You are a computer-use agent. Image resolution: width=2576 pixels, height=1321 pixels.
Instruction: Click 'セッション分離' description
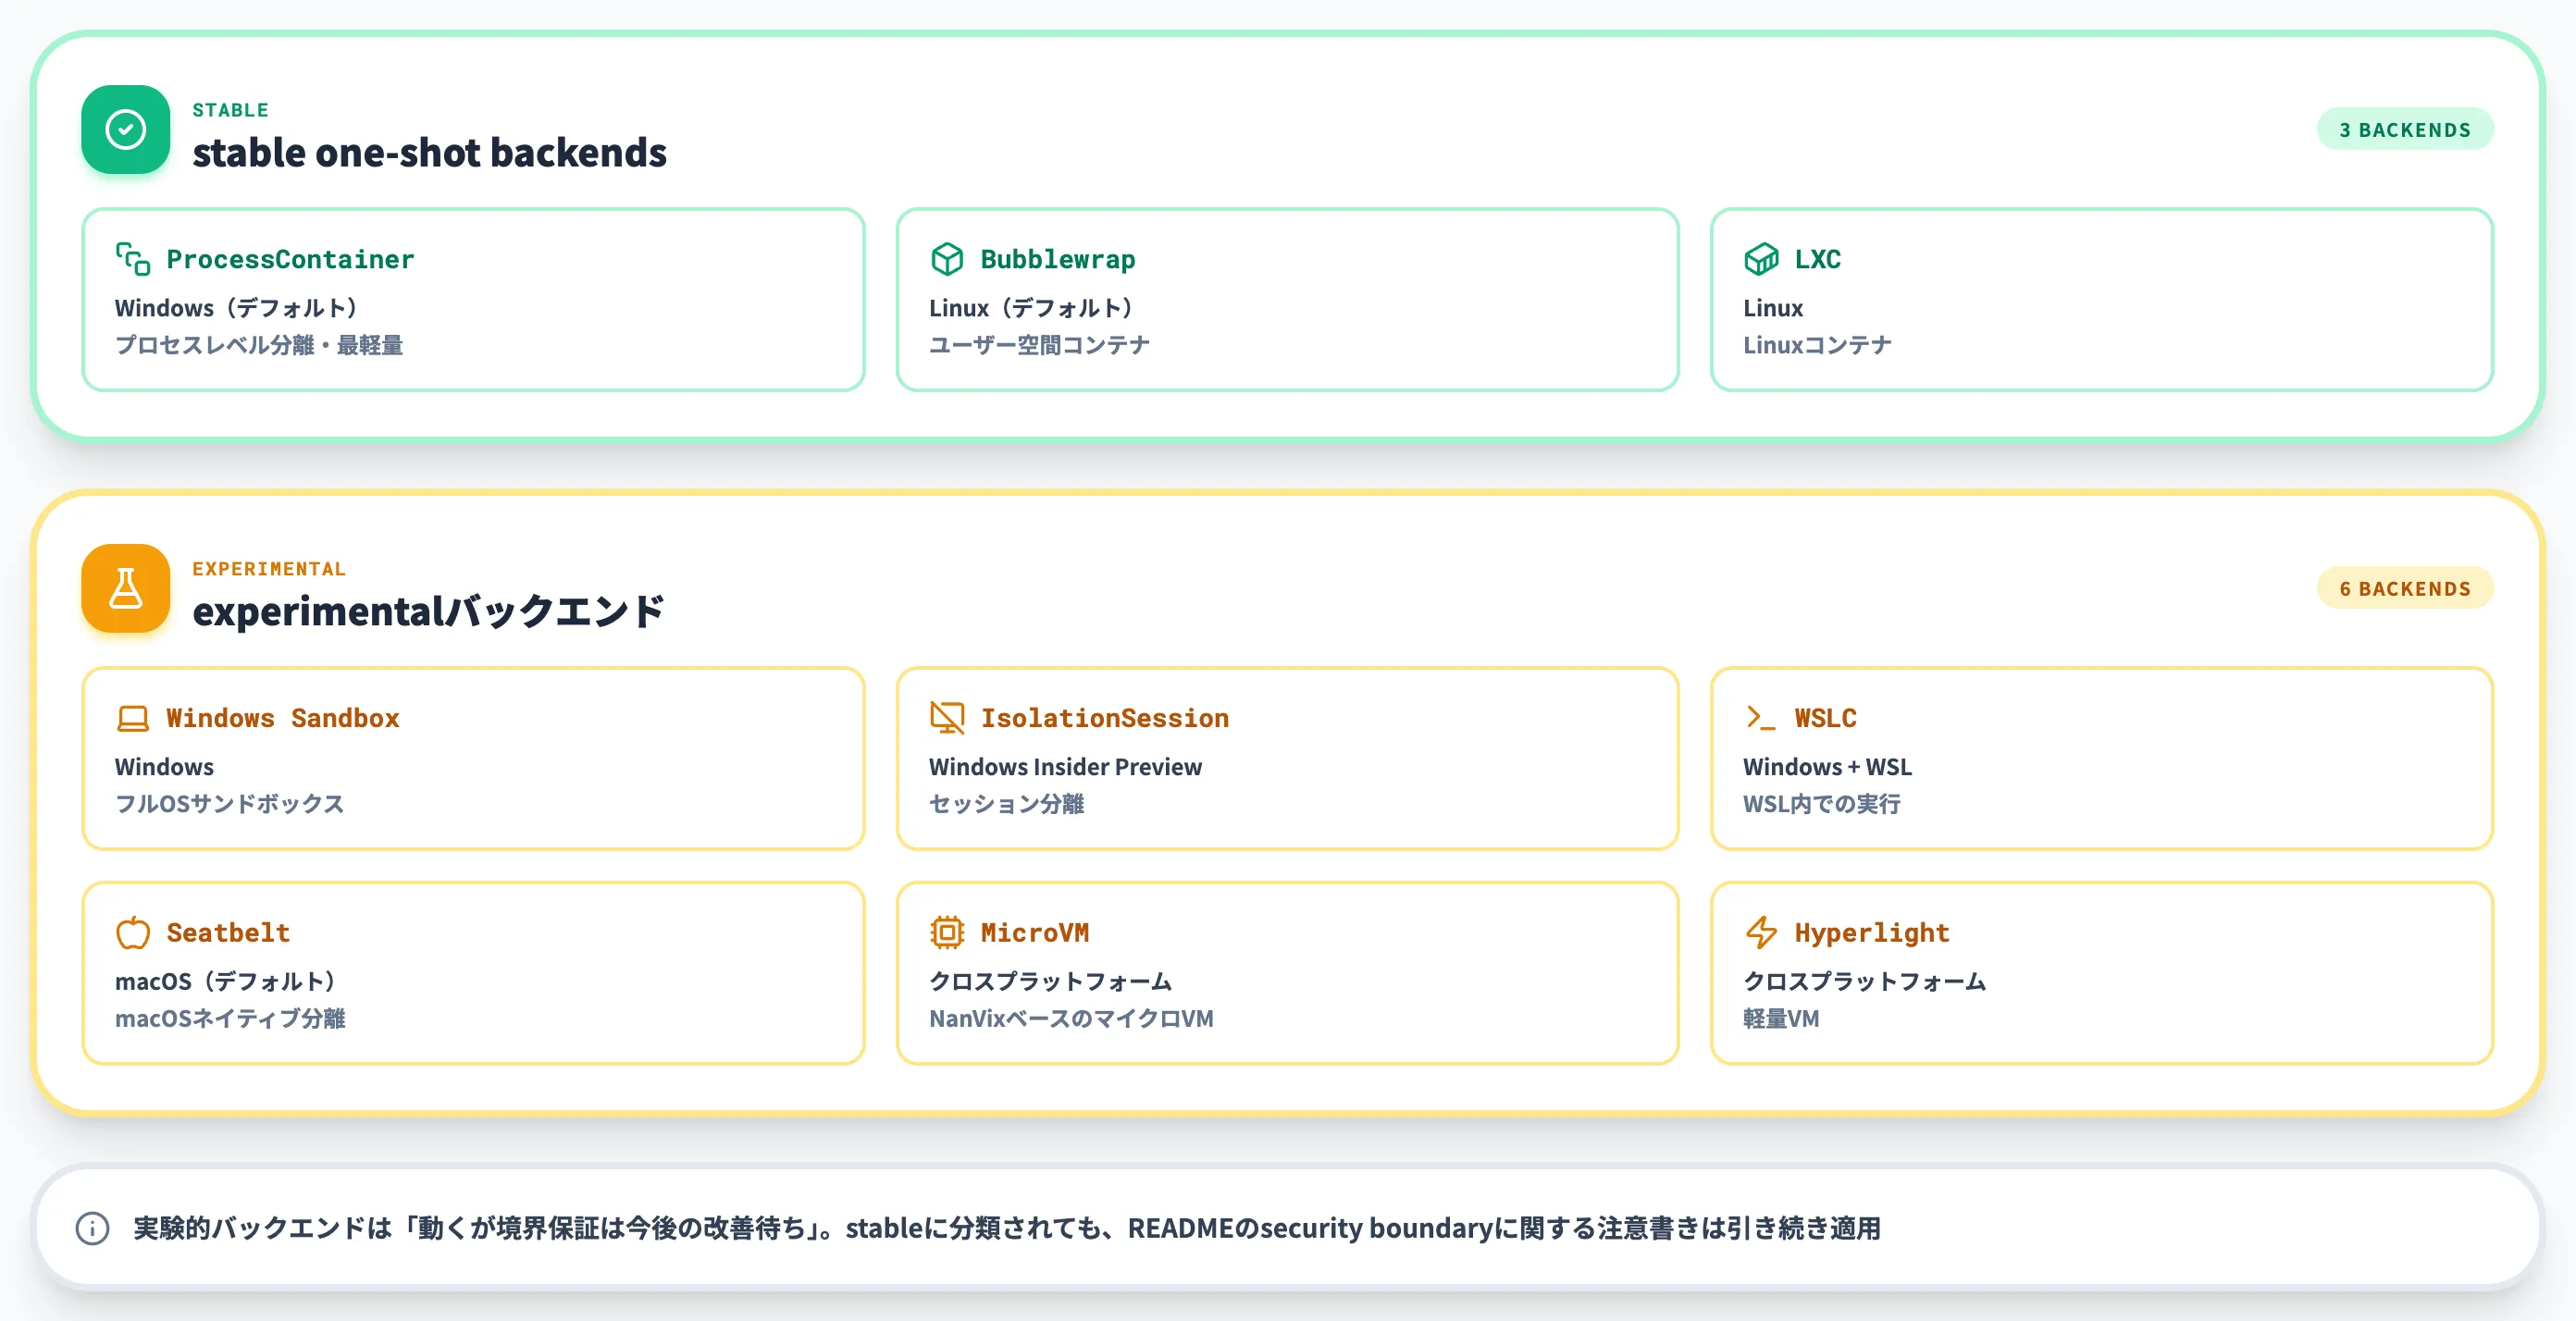tap(1006, 804)
